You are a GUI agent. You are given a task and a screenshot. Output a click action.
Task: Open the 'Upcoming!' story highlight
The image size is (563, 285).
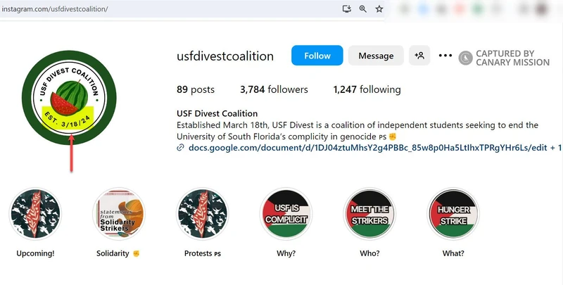34,214
